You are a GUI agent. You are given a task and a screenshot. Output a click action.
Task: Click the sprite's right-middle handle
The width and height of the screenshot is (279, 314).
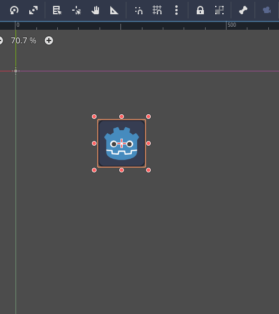click(x=148, y=143)
